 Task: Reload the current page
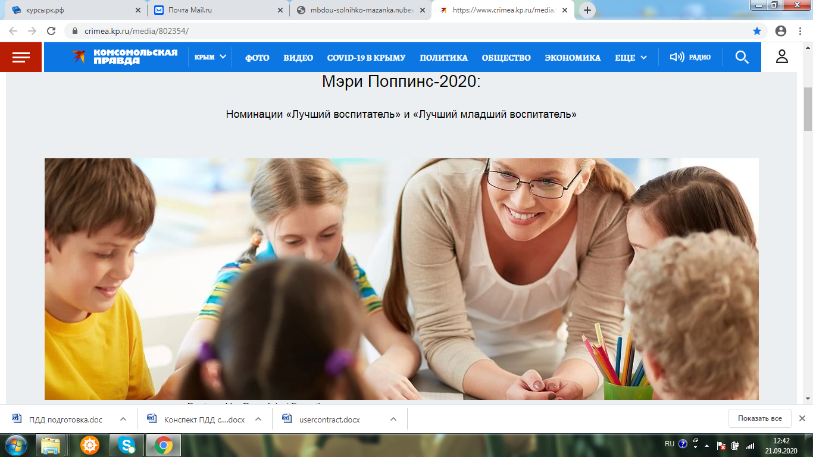51,31
